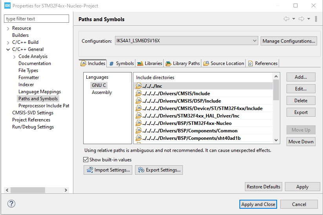
Task: Click the Manage Configurations button
Action: pos(288,41)
